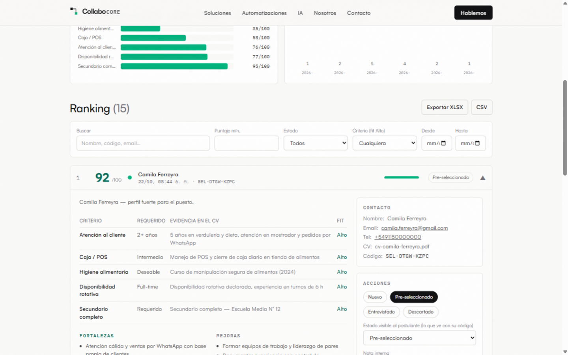568x355 pixels.
Task: Open Criterio dropdown showing Cualquiera
Action: point(385,143)
